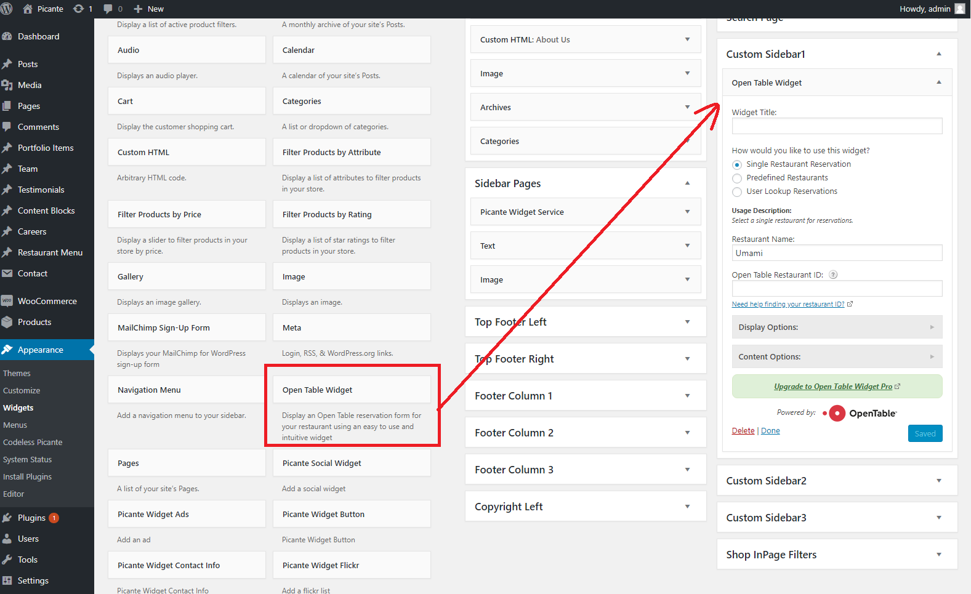Image resolution: width=971 pixels, height=594 pixels.
Task: Open Customize submenu item
Action: (x=22, y=391)
